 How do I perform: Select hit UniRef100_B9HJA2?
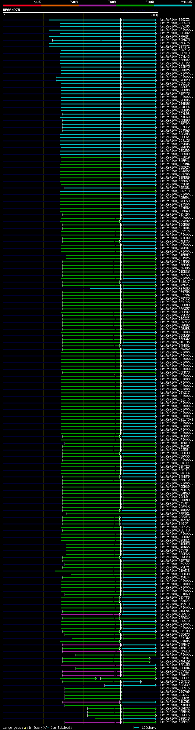point(175,33)
